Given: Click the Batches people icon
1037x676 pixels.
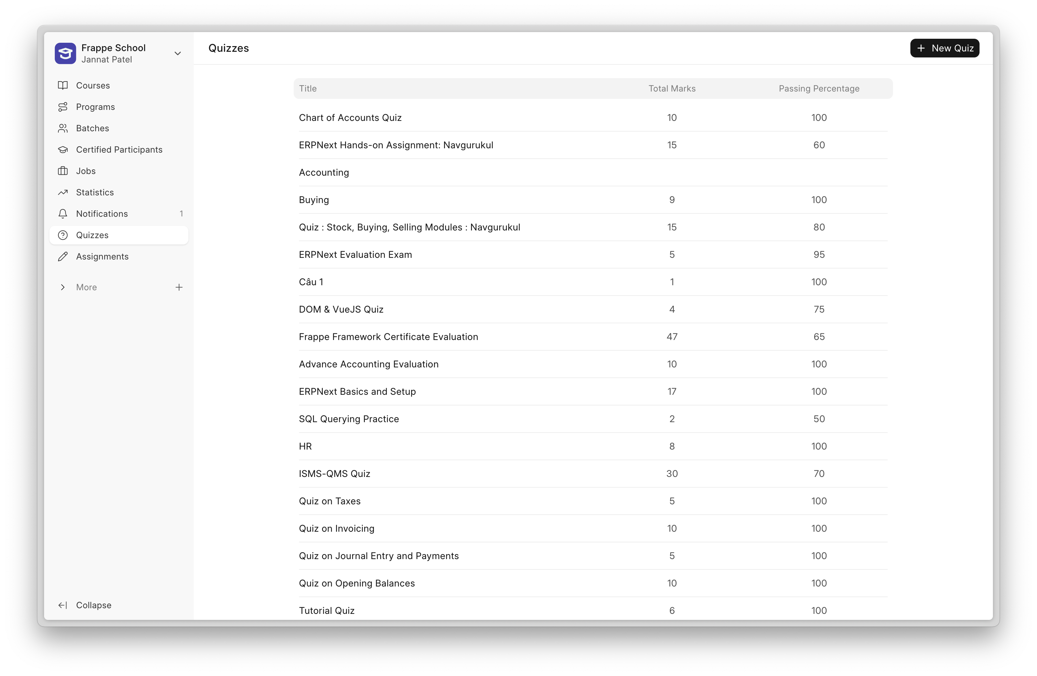Looking at the screenshot, I should (63, 128).
